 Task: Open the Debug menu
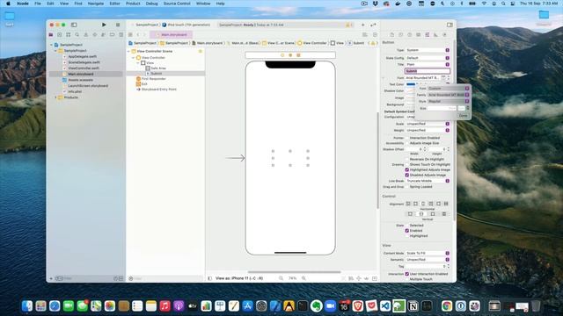[151, 4]
